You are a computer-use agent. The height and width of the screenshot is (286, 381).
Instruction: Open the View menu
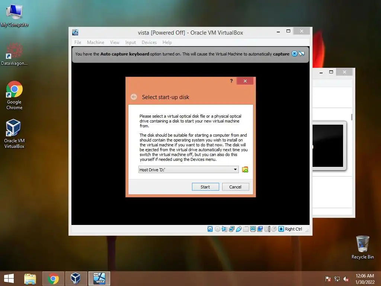click(x=115, y=42)
